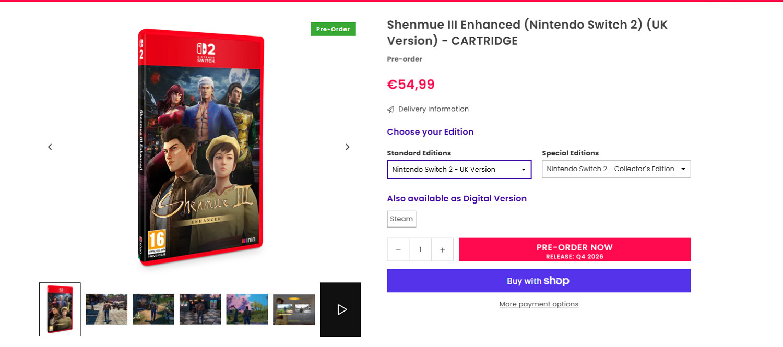Viewport: 783px width, 347px height.
Task: Select the Steam digital version option
Action: click(x=401, y=219)
